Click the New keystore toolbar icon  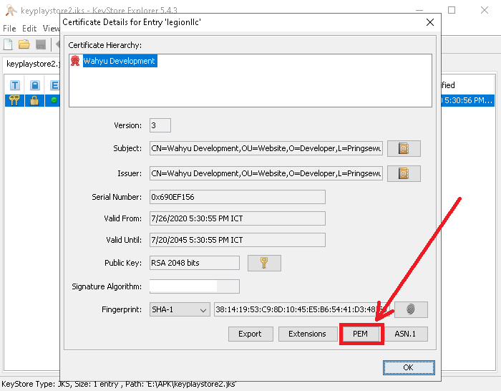tap(8, 44)
